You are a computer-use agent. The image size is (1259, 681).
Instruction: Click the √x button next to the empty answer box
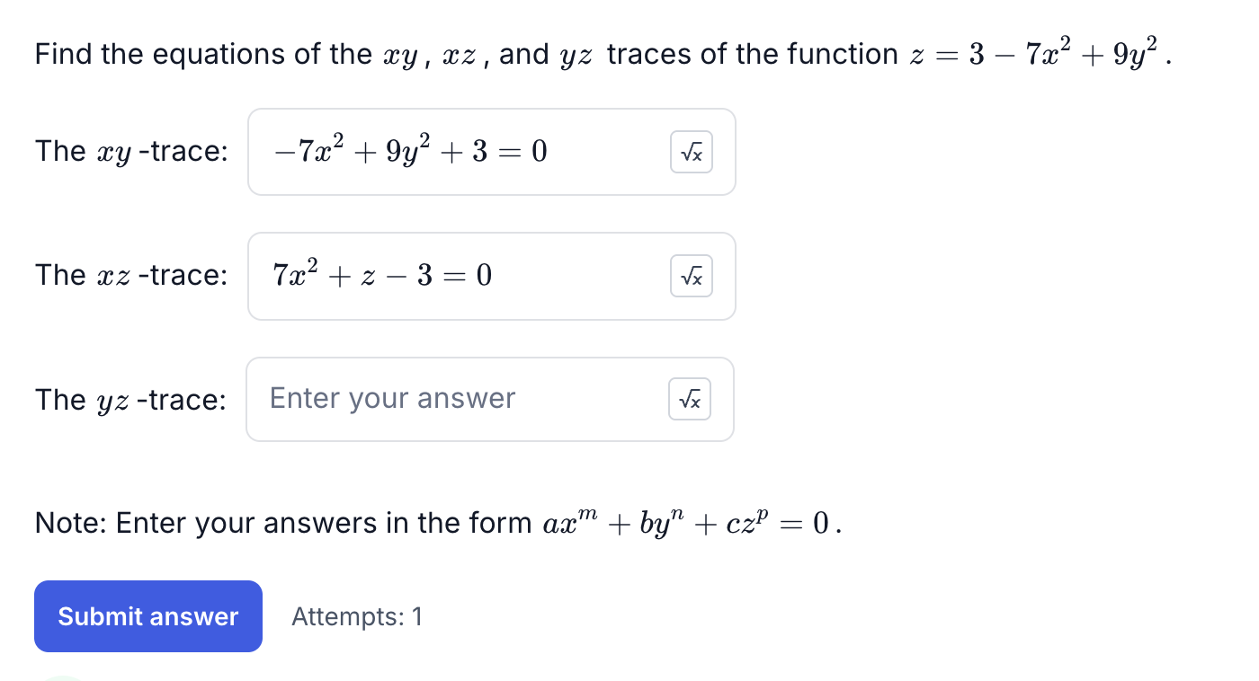(691, 399)
